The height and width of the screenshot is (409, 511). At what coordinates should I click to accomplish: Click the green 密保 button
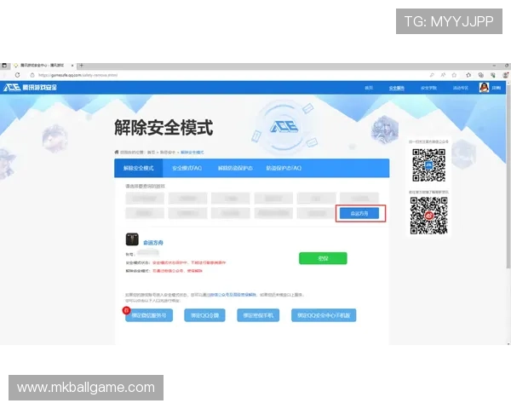point(323,258)
